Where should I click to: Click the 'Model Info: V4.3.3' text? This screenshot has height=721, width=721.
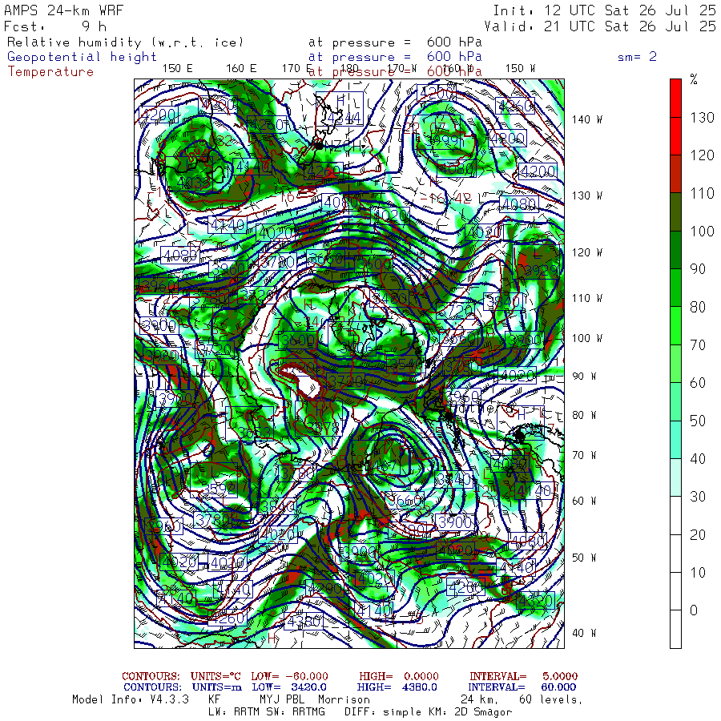(131, 699)
